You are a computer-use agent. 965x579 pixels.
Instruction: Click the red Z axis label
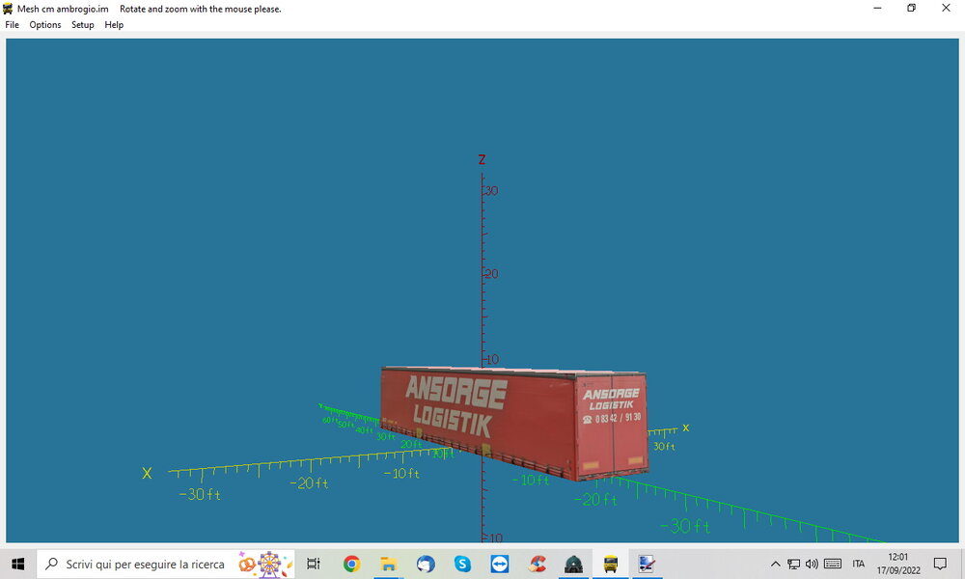482,159
